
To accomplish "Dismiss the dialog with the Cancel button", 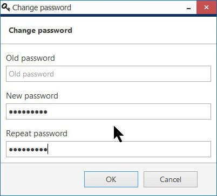I will point(171,179).
